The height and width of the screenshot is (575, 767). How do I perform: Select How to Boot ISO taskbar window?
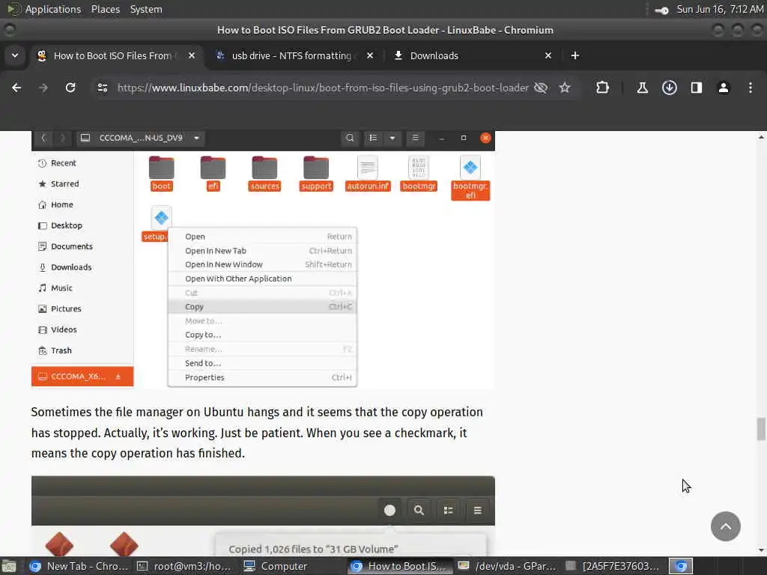tap(399, 566)
